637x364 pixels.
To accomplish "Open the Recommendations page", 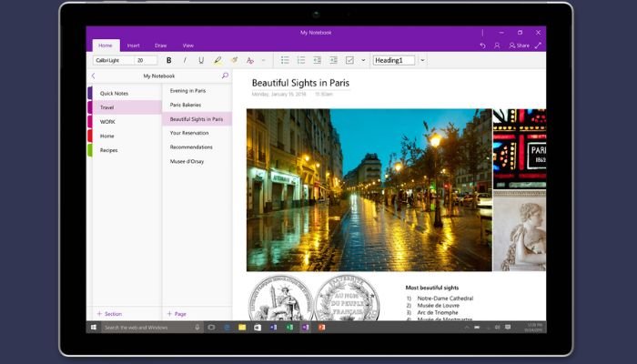I will pos(197,147).
